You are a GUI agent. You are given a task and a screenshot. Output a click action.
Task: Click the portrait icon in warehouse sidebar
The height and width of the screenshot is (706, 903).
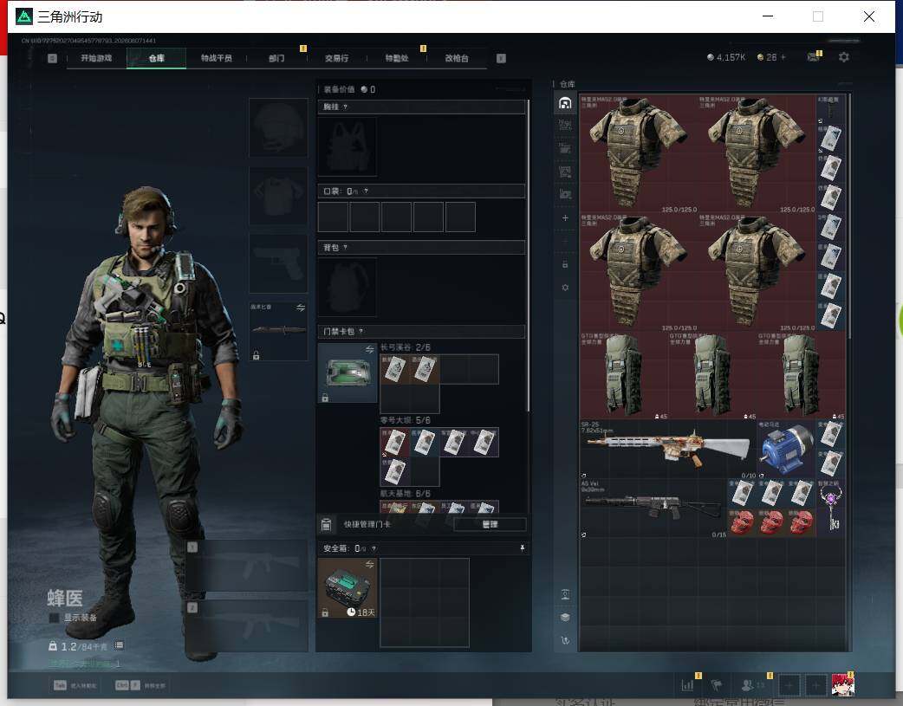[x=565, y=594]
